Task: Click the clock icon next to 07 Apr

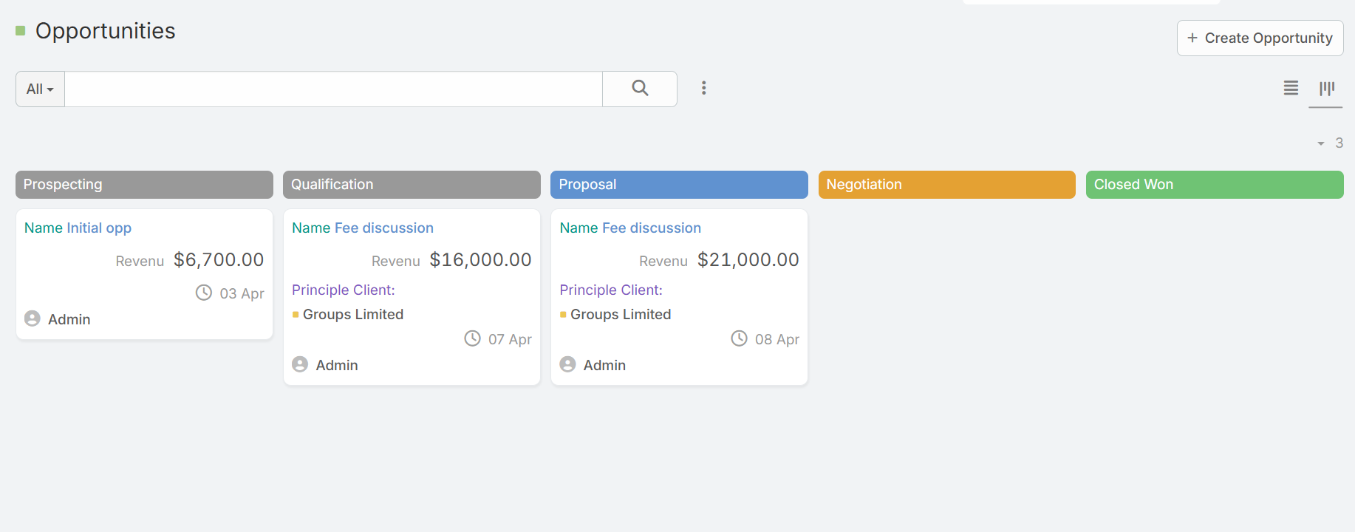Action: 472,338
